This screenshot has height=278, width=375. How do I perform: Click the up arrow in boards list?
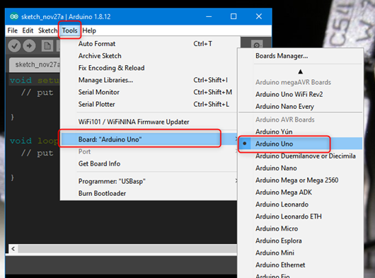coord(301,71)
